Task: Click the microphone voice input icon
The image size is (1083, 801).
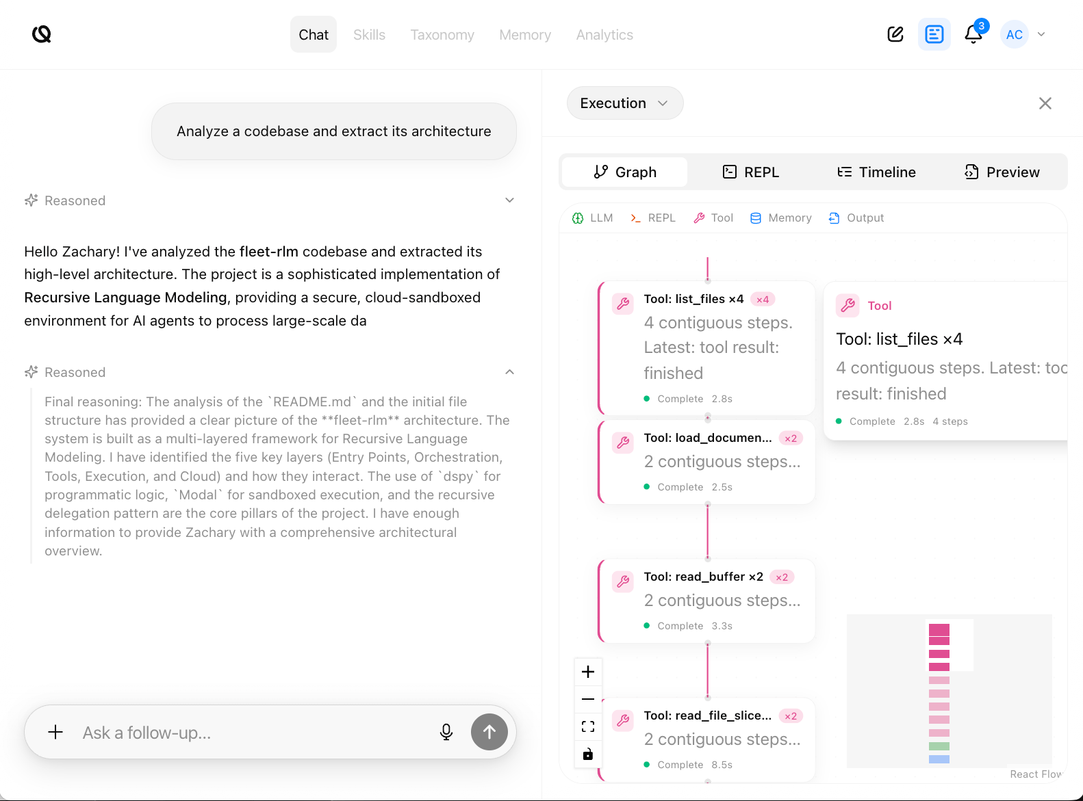Action: [446, 732]
